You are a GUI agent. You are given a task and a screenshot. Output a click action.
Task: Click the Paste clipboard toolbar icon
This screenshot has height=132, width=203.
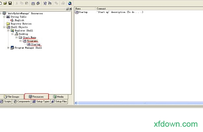coord(26,3)
